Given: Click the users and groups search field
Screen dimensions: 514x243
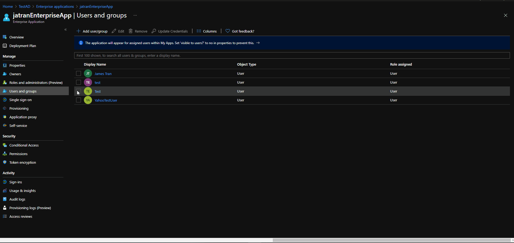Looking at the screenshot, I should 216,55.
